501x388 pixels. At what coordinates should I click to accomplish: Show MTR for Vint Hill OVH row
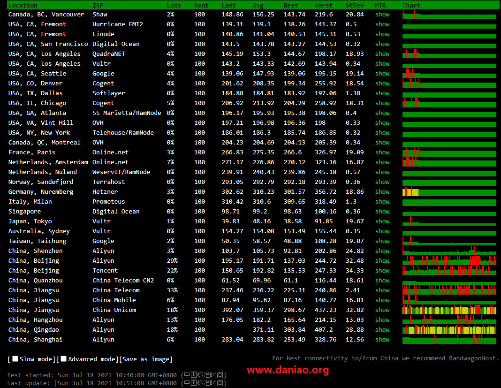point(382,123)
